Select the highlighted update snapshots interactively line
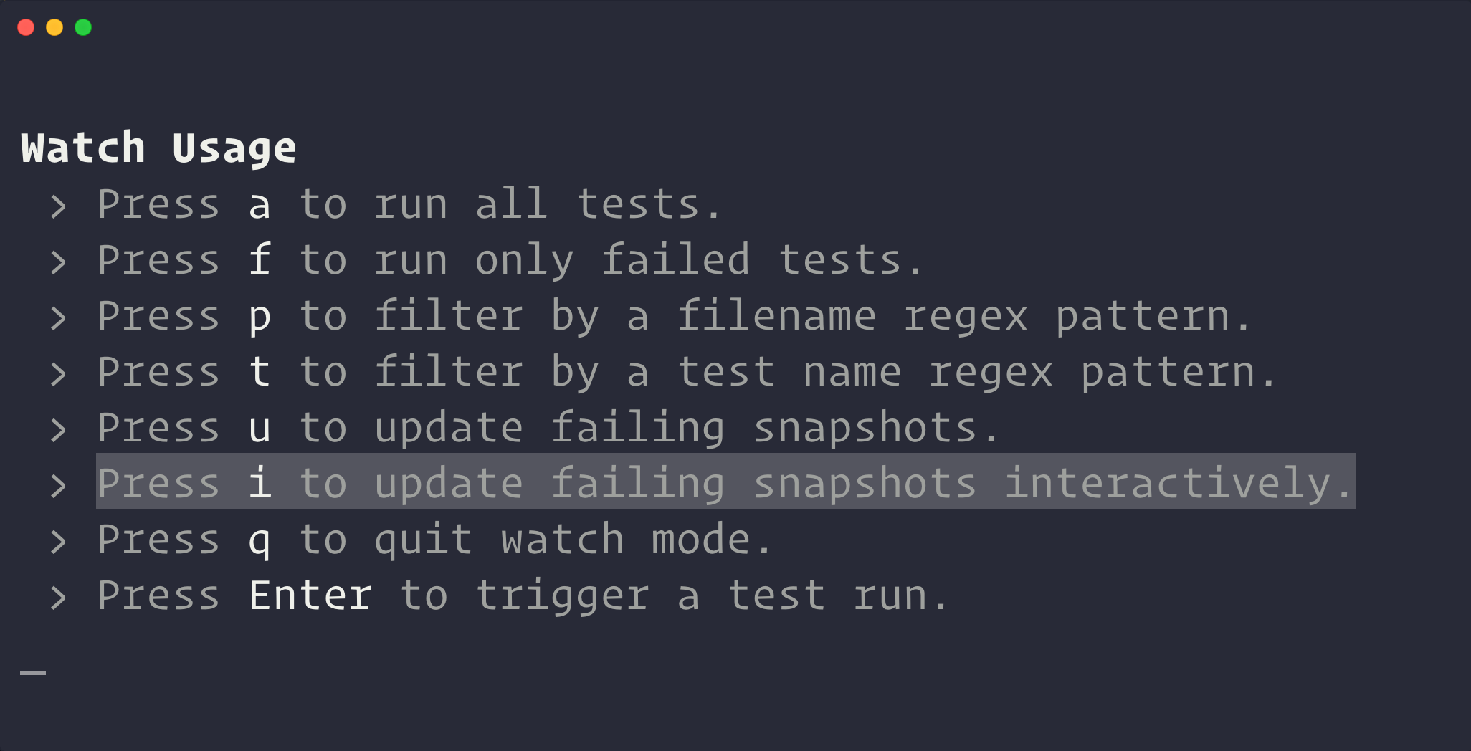1471x751 pixels. (x=725, y=481)
